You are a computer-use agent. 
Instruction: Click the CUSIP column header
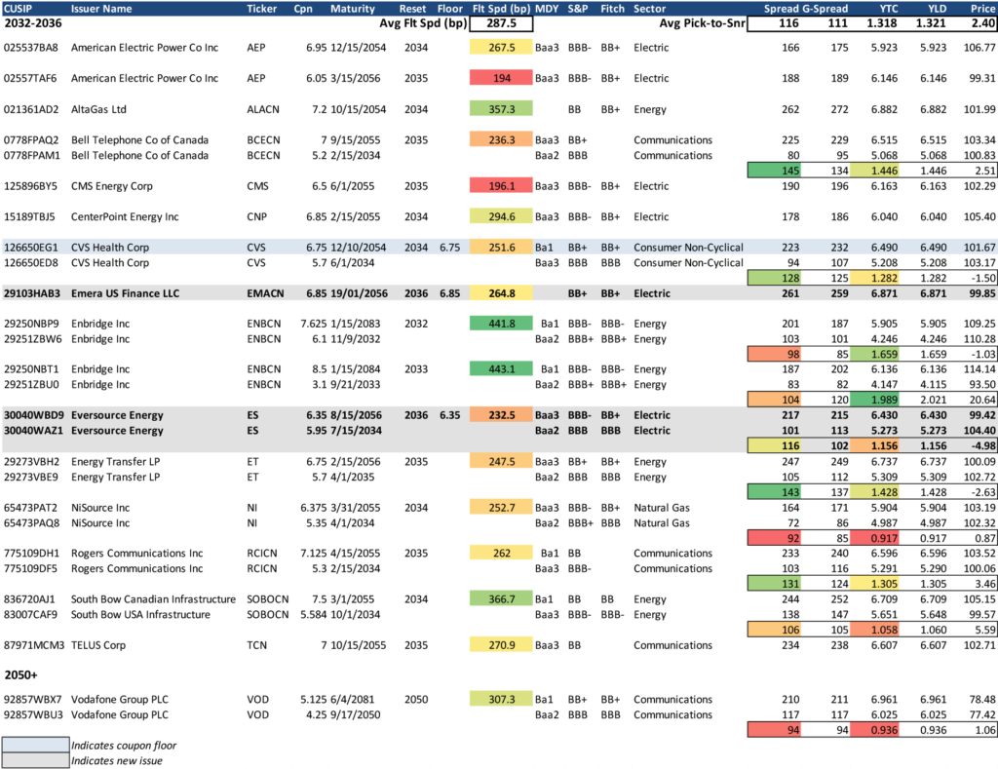click(x=19, y=8)
